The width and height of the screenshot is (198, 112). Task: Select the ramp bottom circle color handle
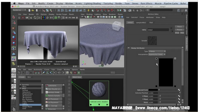coord(156,86)
